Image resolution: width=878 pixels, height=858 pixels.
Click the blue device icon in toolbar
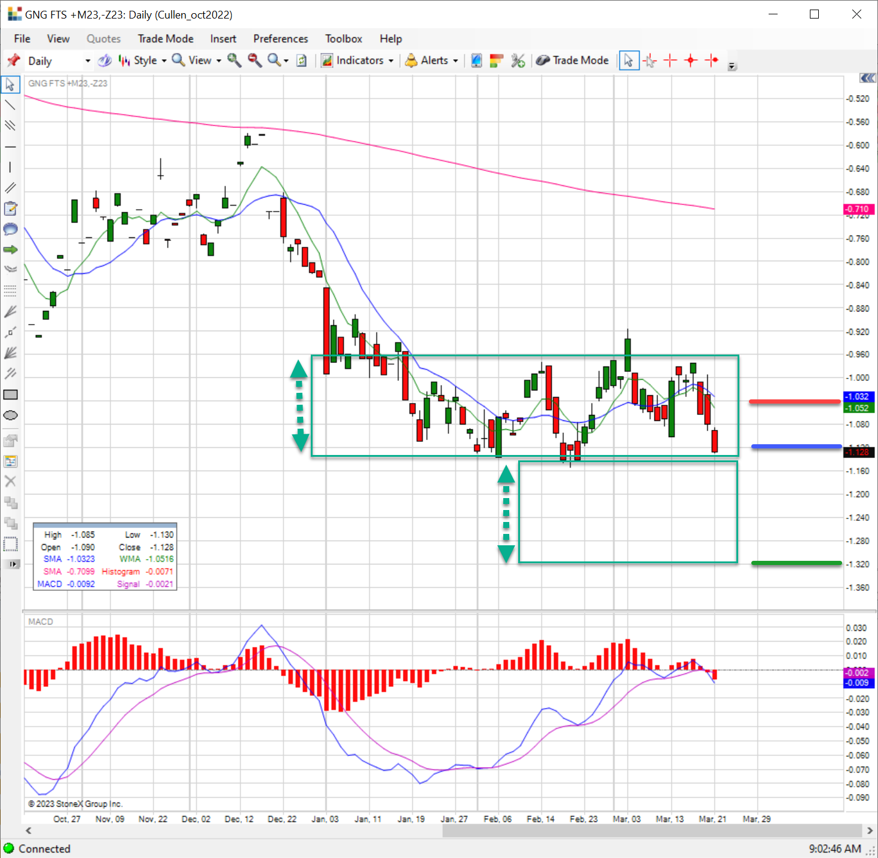click(476, 60)
